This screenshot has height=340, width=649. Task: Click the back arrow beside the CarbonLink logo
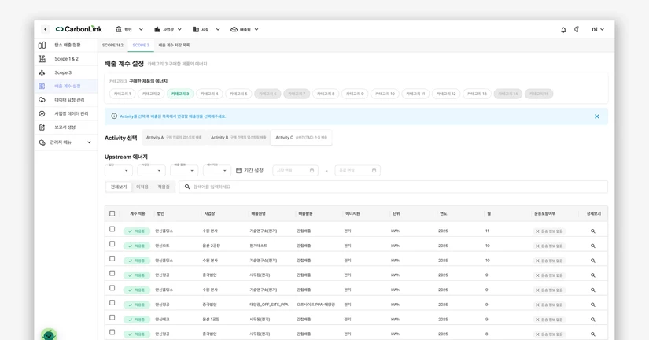45,29
